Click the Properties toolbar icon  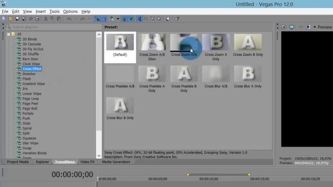coord(37,19)
